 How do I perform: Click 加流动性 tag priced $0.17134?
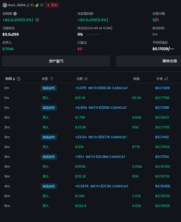[49, 157]
